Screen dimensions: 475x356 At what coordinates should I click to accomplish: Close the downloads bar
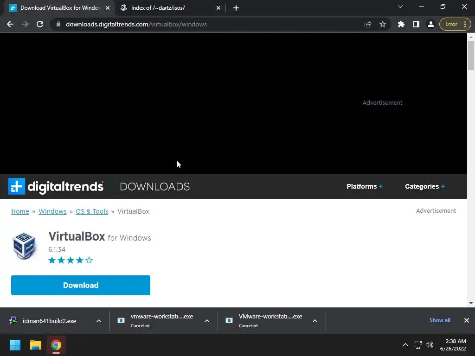pyautogui.click(x=467, y=320)
